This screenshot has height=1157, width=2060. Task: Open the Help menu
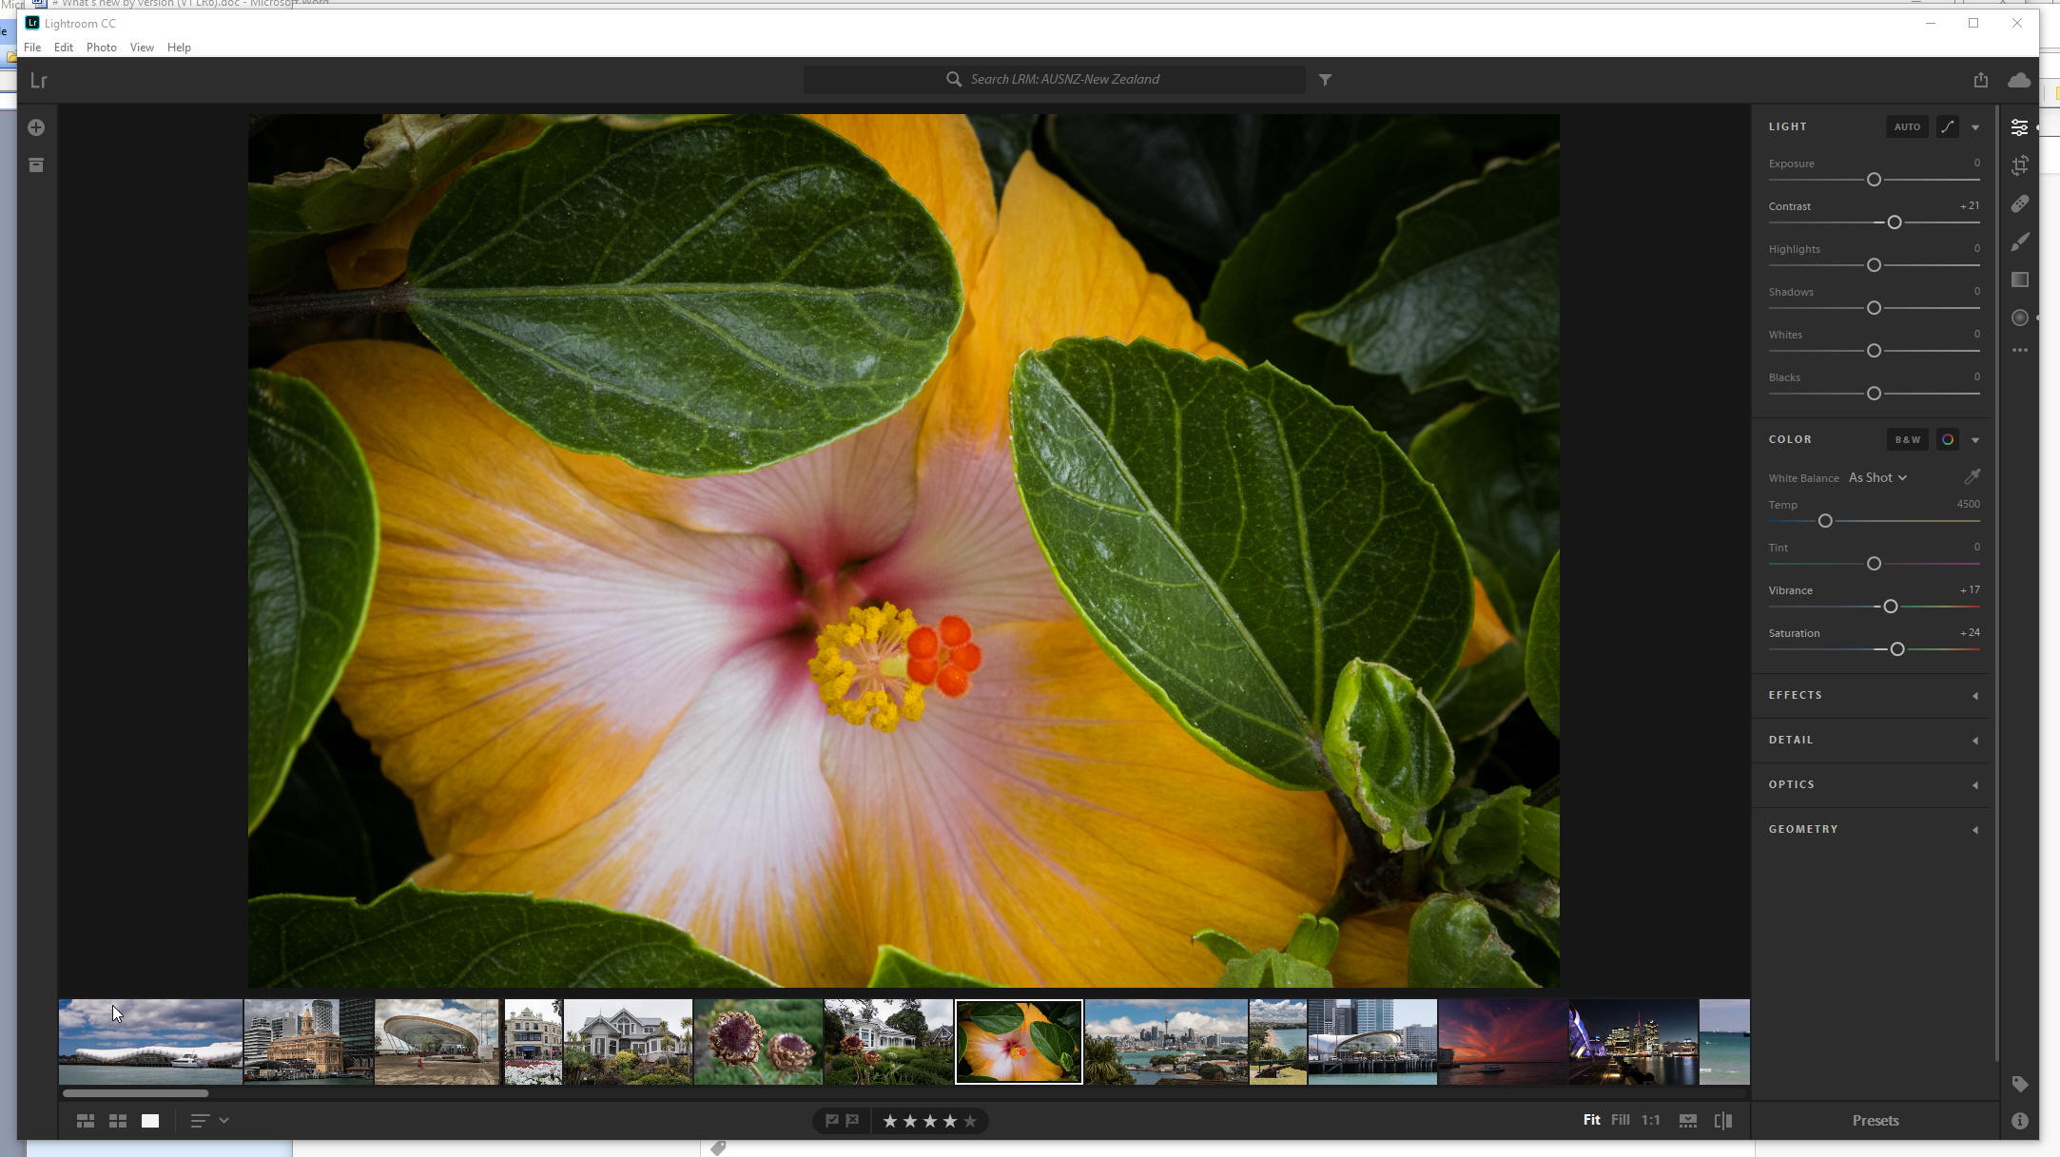(179, 48)
